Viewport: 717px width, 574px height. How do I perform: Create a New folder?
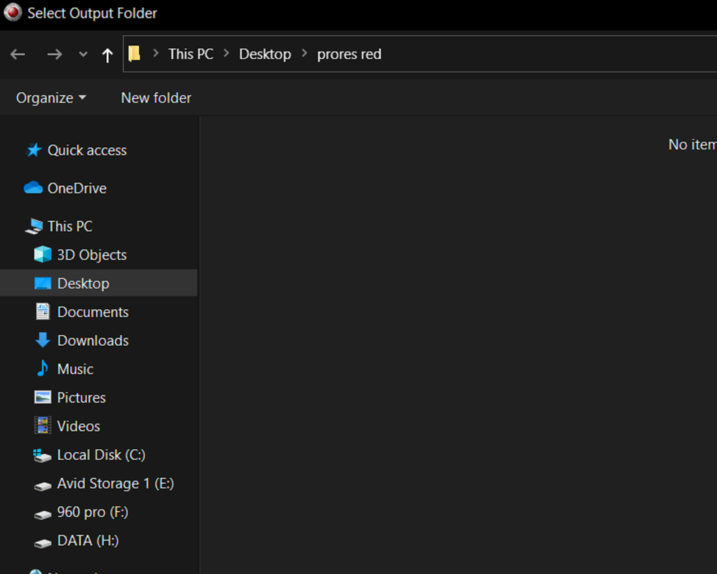coord(156,98)
